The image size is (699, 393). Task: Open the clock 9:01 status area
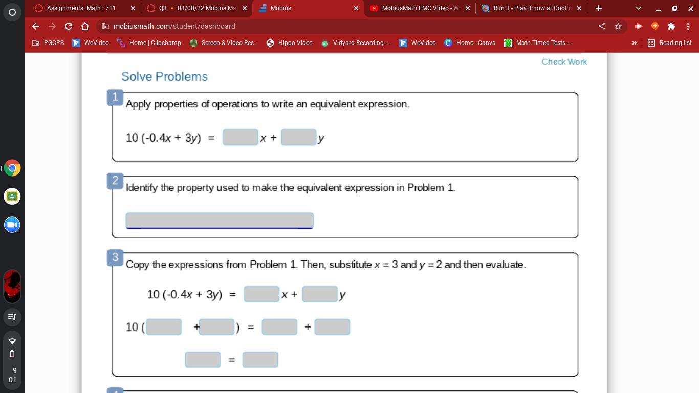point(12,375)
